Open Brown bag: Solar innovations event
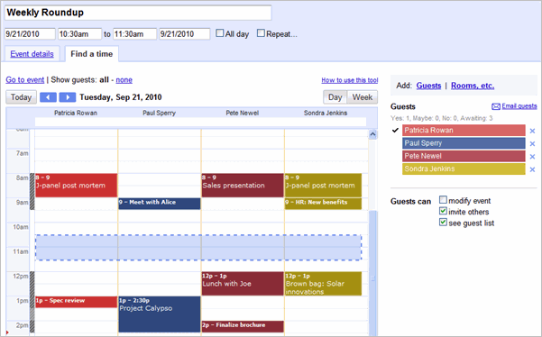Image resolution: width=542 pixels, height=337 pixels. 323,284
